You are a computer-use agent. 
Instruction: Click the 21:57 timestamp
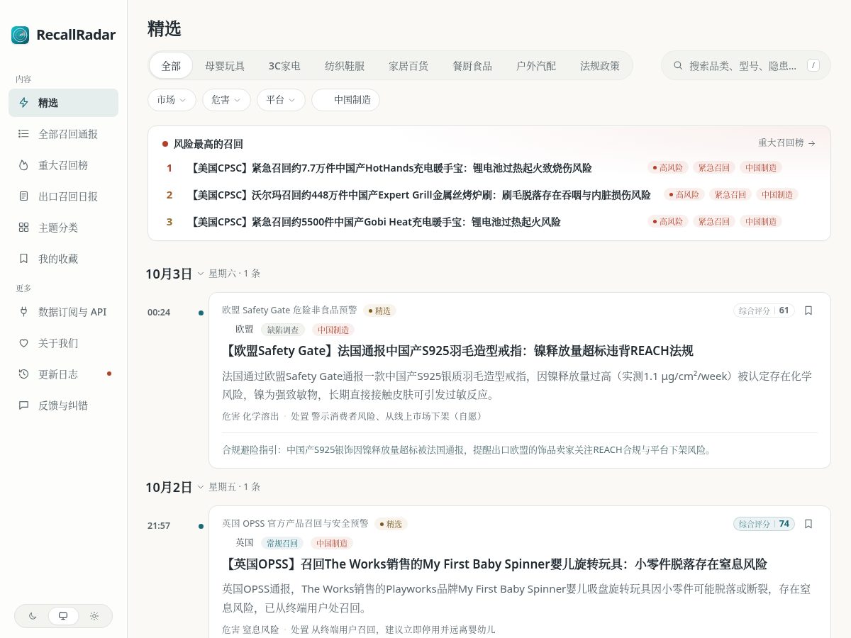pyautogui.click(x=159, y=526)
